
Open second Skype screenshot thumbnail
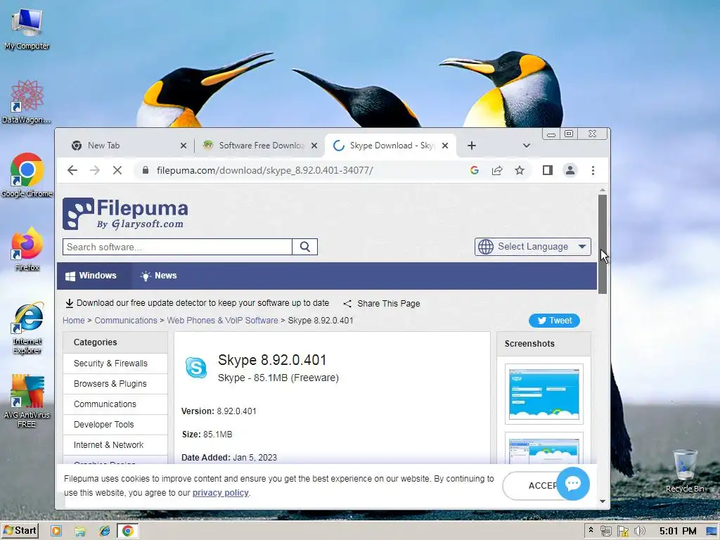(x=544, y=449)
